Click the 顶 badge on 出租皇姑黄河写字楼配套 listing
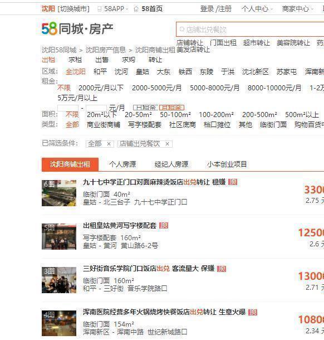324x340 pixels. click(x=164, y=226)
